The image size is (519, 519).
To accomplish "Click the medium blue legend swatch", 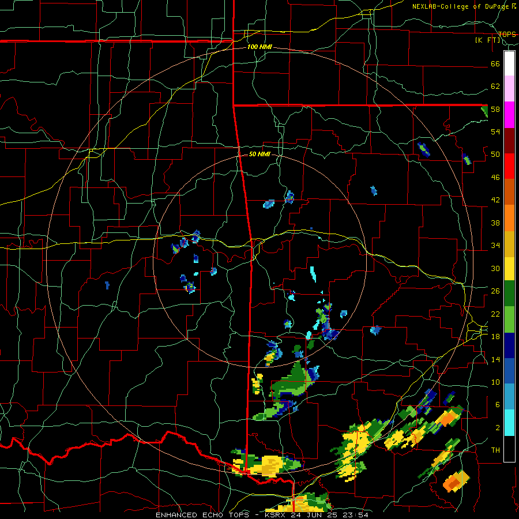I will (509, 371).
